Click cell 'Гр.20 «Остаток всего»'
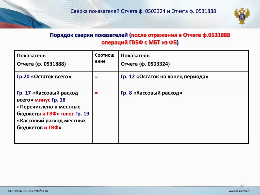Image resolution: width=260 pixels, height=195 pixels. tap(54, 80)
